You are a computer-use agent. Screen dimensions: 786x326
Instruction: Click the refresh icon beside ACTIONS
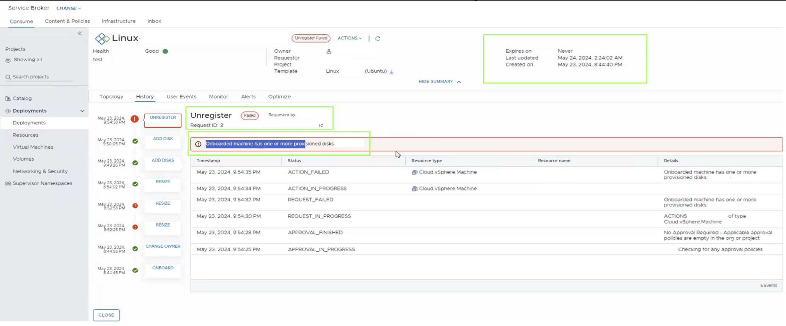coord(378,38)
